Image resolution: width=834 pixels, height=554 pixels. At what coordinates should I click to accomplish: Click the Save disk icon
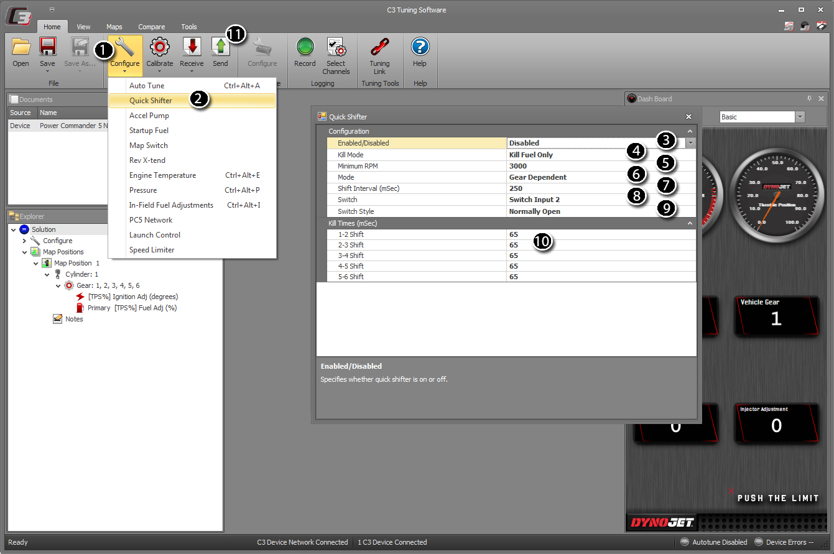(x=47, y=47)
